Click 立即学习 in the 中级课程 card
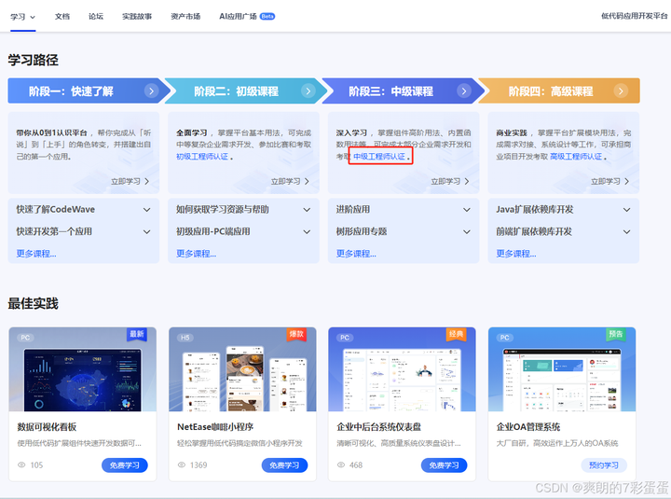 coord(450,182)
